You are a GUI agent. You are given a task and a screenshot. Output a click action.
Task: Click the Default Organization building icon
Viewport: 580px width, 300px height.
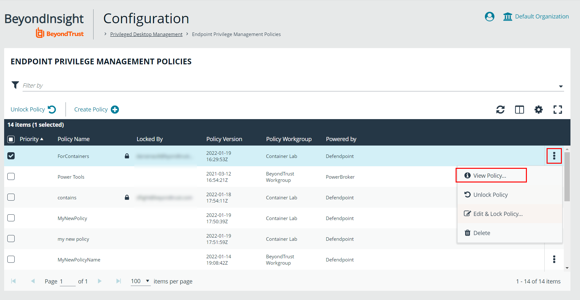[x=507, y=17]
